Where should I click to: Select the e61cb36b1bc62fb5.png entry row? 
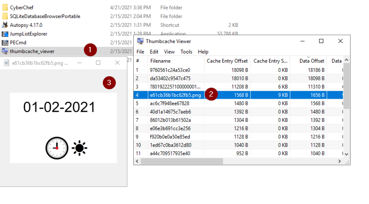coord(176,94)
